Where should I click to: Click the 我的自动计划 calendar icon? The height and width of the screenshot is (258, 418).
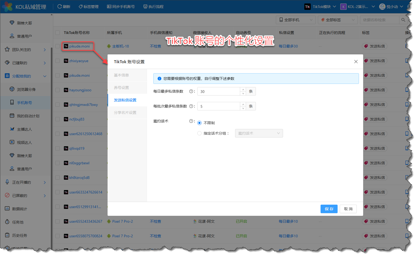[x=12, y=115]
